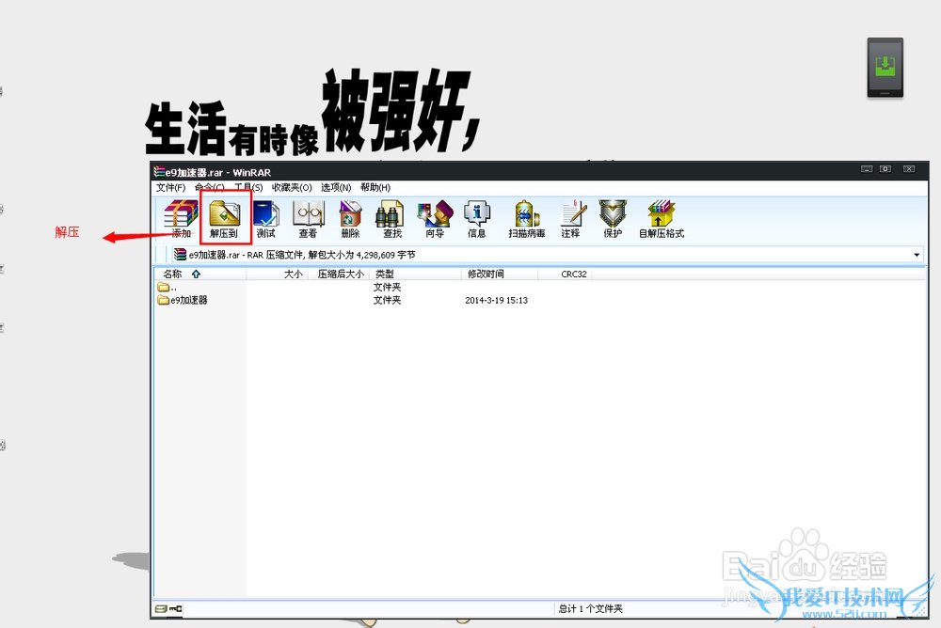The image size is (941, 628).
Task: Click the drive icon in status bar
Action: tap(161, 609)
